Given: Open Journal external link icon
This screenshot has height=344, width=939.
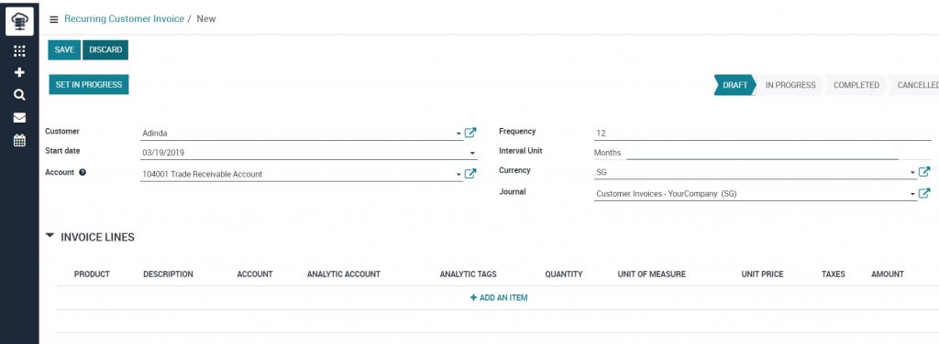Looking at the screenshot, I should point(924,193).
